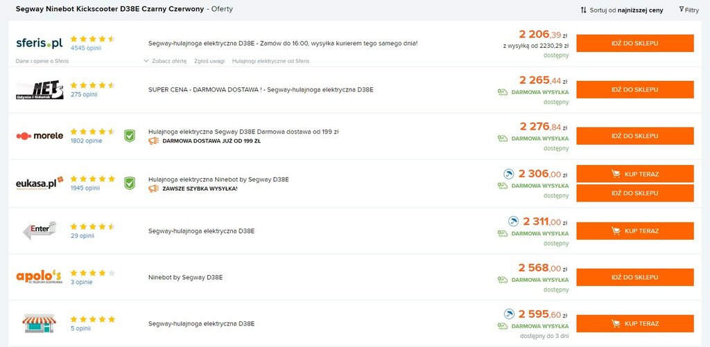Click the morele shop logo
Screen dimensions: 710x347
pyautogui.click(x=40, y=136)
